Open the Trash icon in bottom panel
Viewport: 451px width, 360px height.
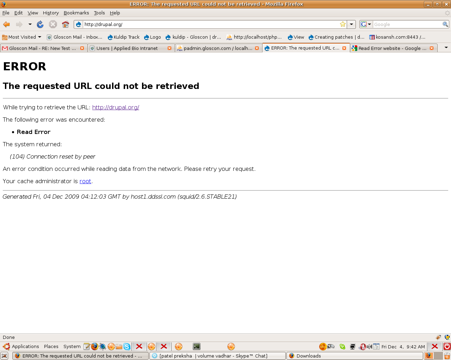tap(447, 356)
